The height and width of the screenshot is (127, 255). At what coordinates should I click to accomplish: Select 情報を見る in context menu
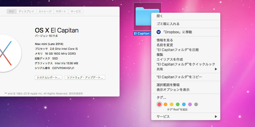pyautogui.click(x=186, y=40)
